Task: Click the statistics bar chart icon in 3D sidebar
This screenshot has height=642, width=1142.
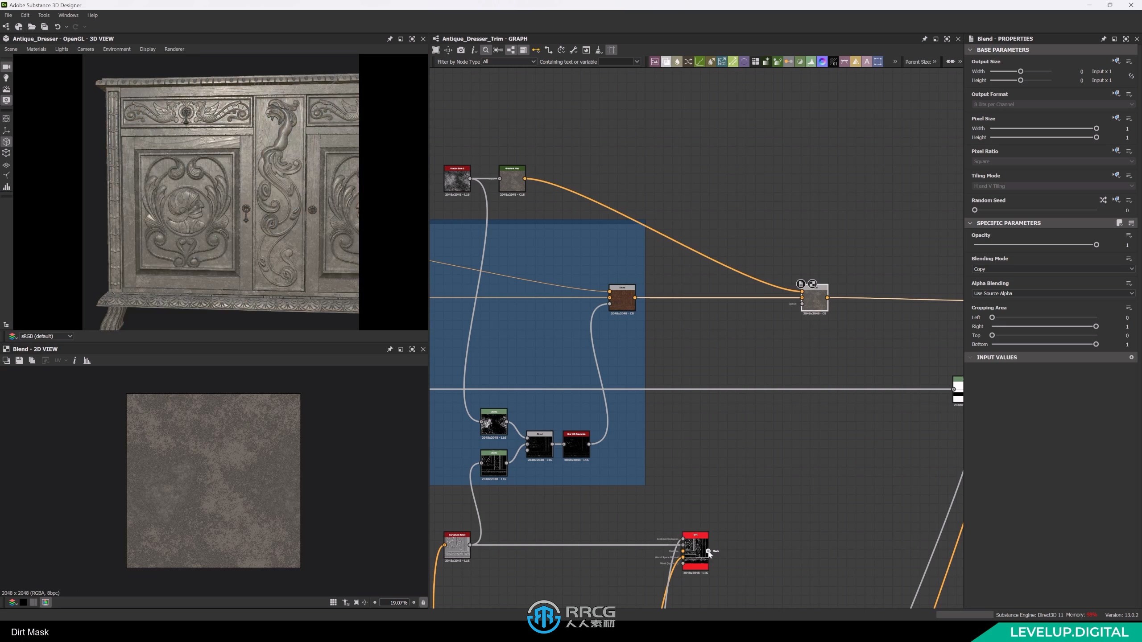Action: 6,187
